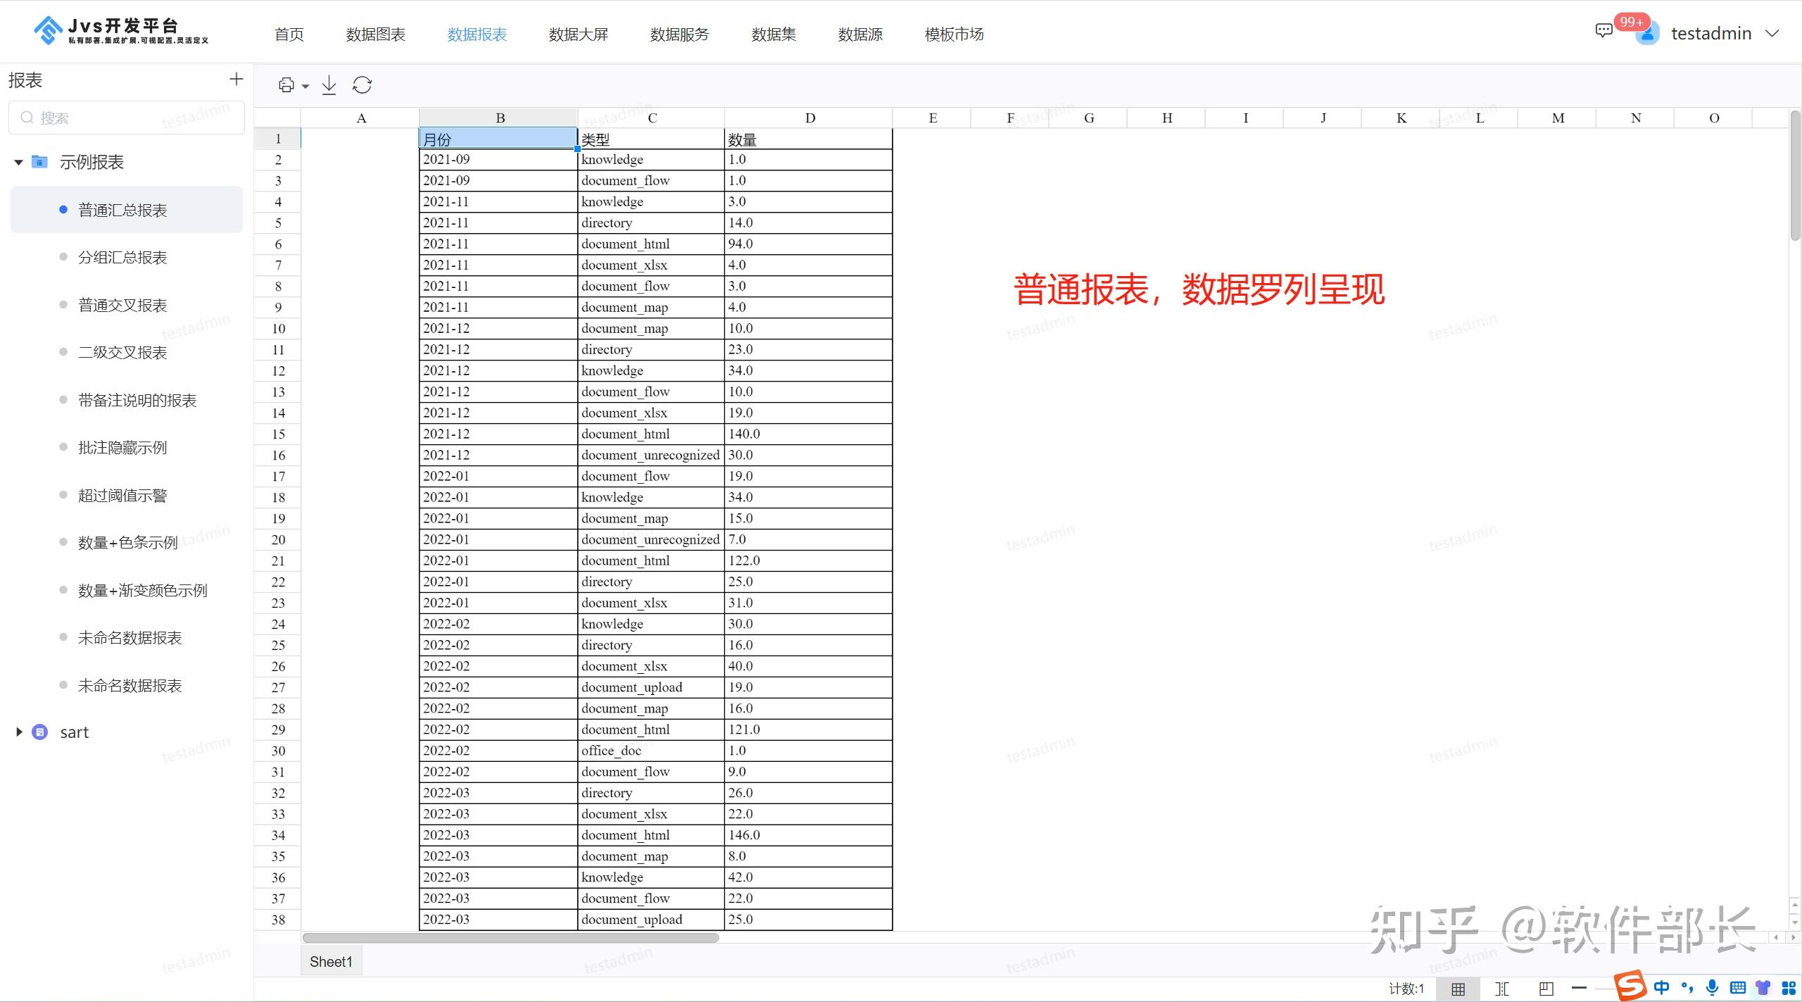Expand the sart folder
This screenshot has height=1002, width=1802.
point(19,732)
